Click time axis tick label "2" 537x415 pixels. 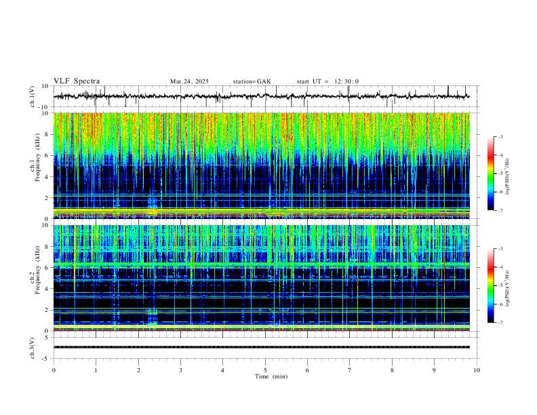[x=138, y=370]
